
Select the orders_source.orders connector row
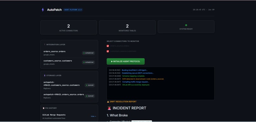[x=69, y=53]
